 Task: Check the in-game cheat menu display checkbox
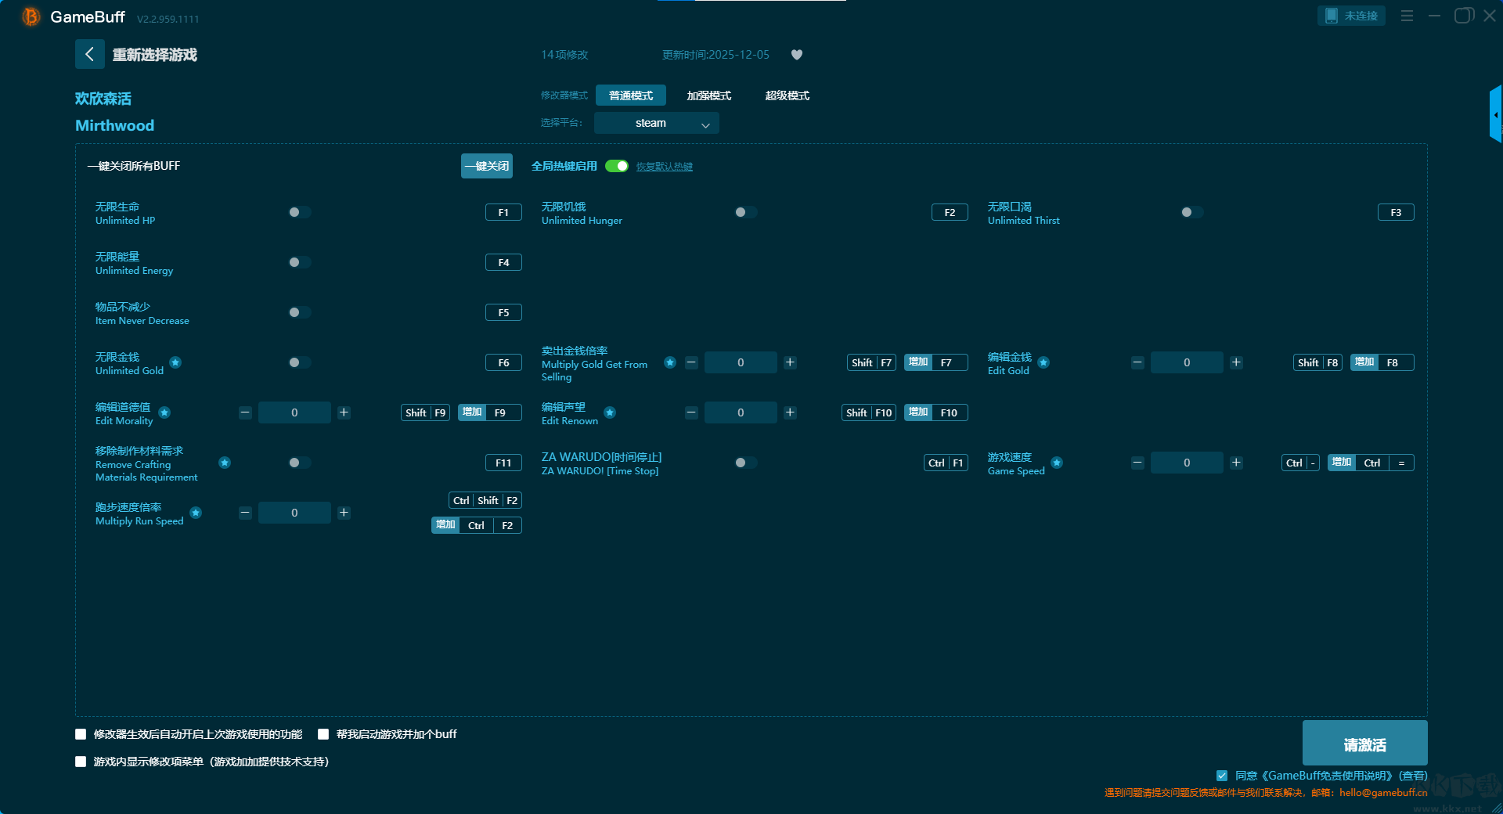point(81,762)
